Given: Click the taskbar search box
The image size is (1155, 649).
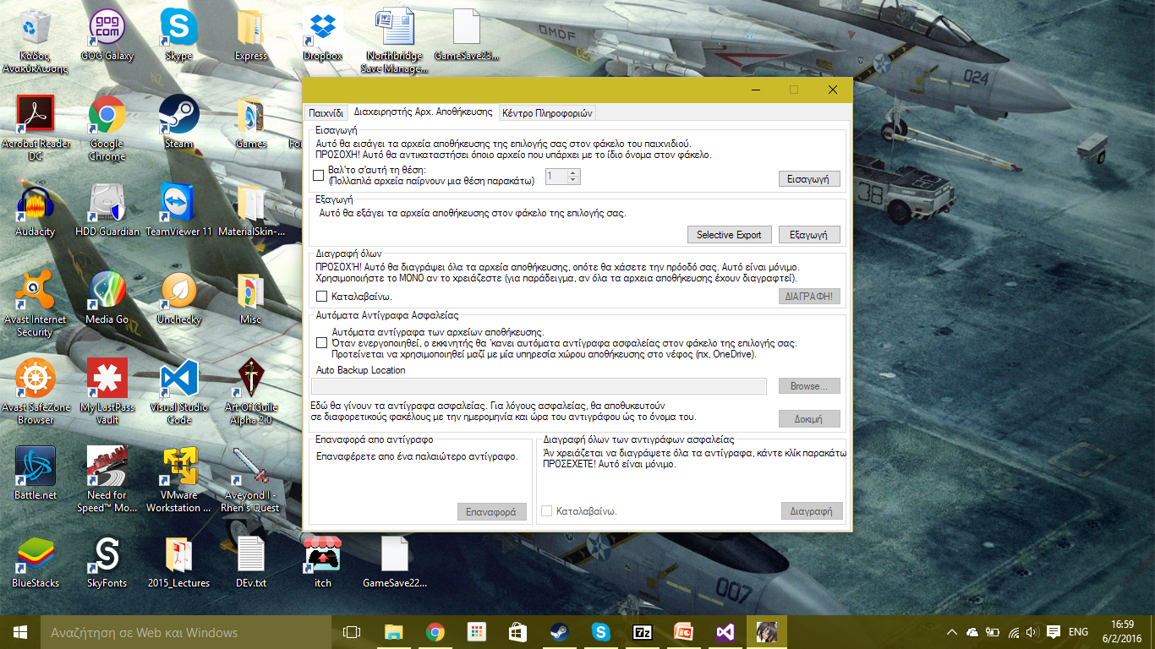Looking at the screenshot, I should [x=186, y=632].
